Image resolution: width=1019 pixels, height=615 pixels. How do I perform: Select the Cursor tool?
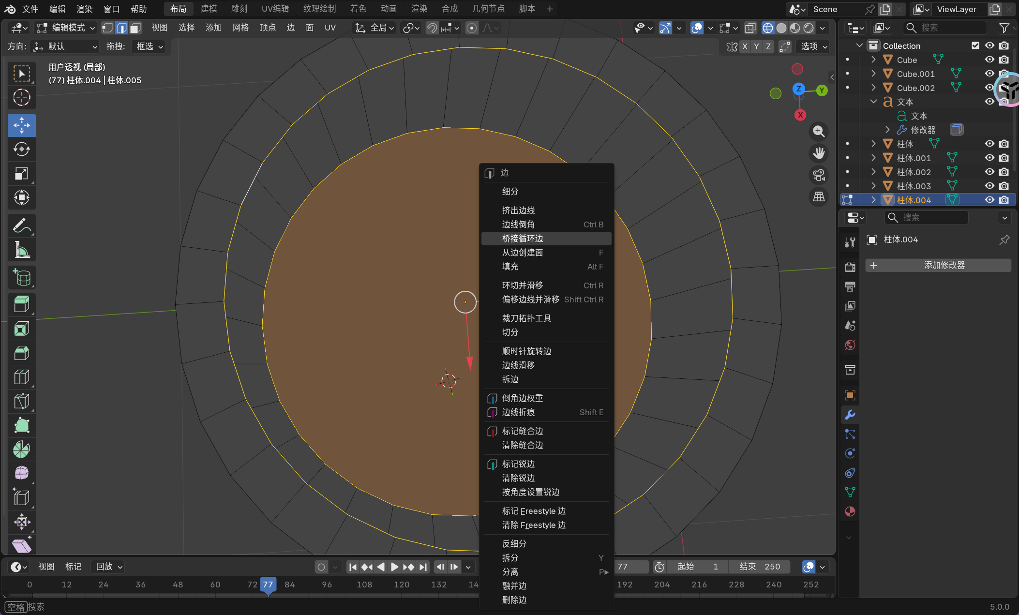click(21, 98)
